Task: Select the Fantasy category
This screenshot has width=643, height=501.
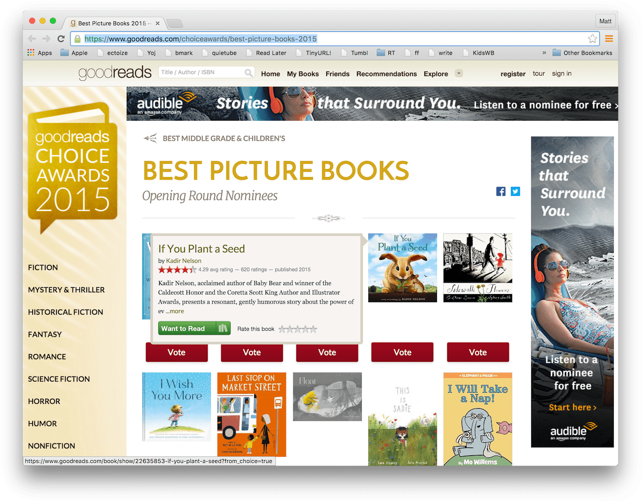Action: pyautogui.click(x=45, y=335)
